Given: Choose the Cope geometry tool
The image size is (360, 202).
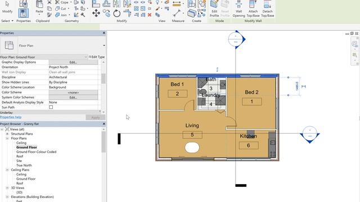Looking at the screenshot, I should coord(62,2).
